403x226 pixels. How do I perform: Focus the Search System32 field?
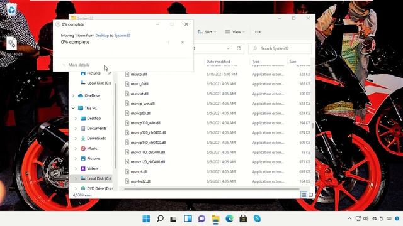[x=280, y=48]
